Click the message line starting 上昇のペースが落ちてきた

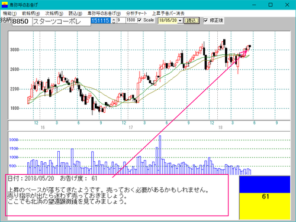click(x=108, y=190)
